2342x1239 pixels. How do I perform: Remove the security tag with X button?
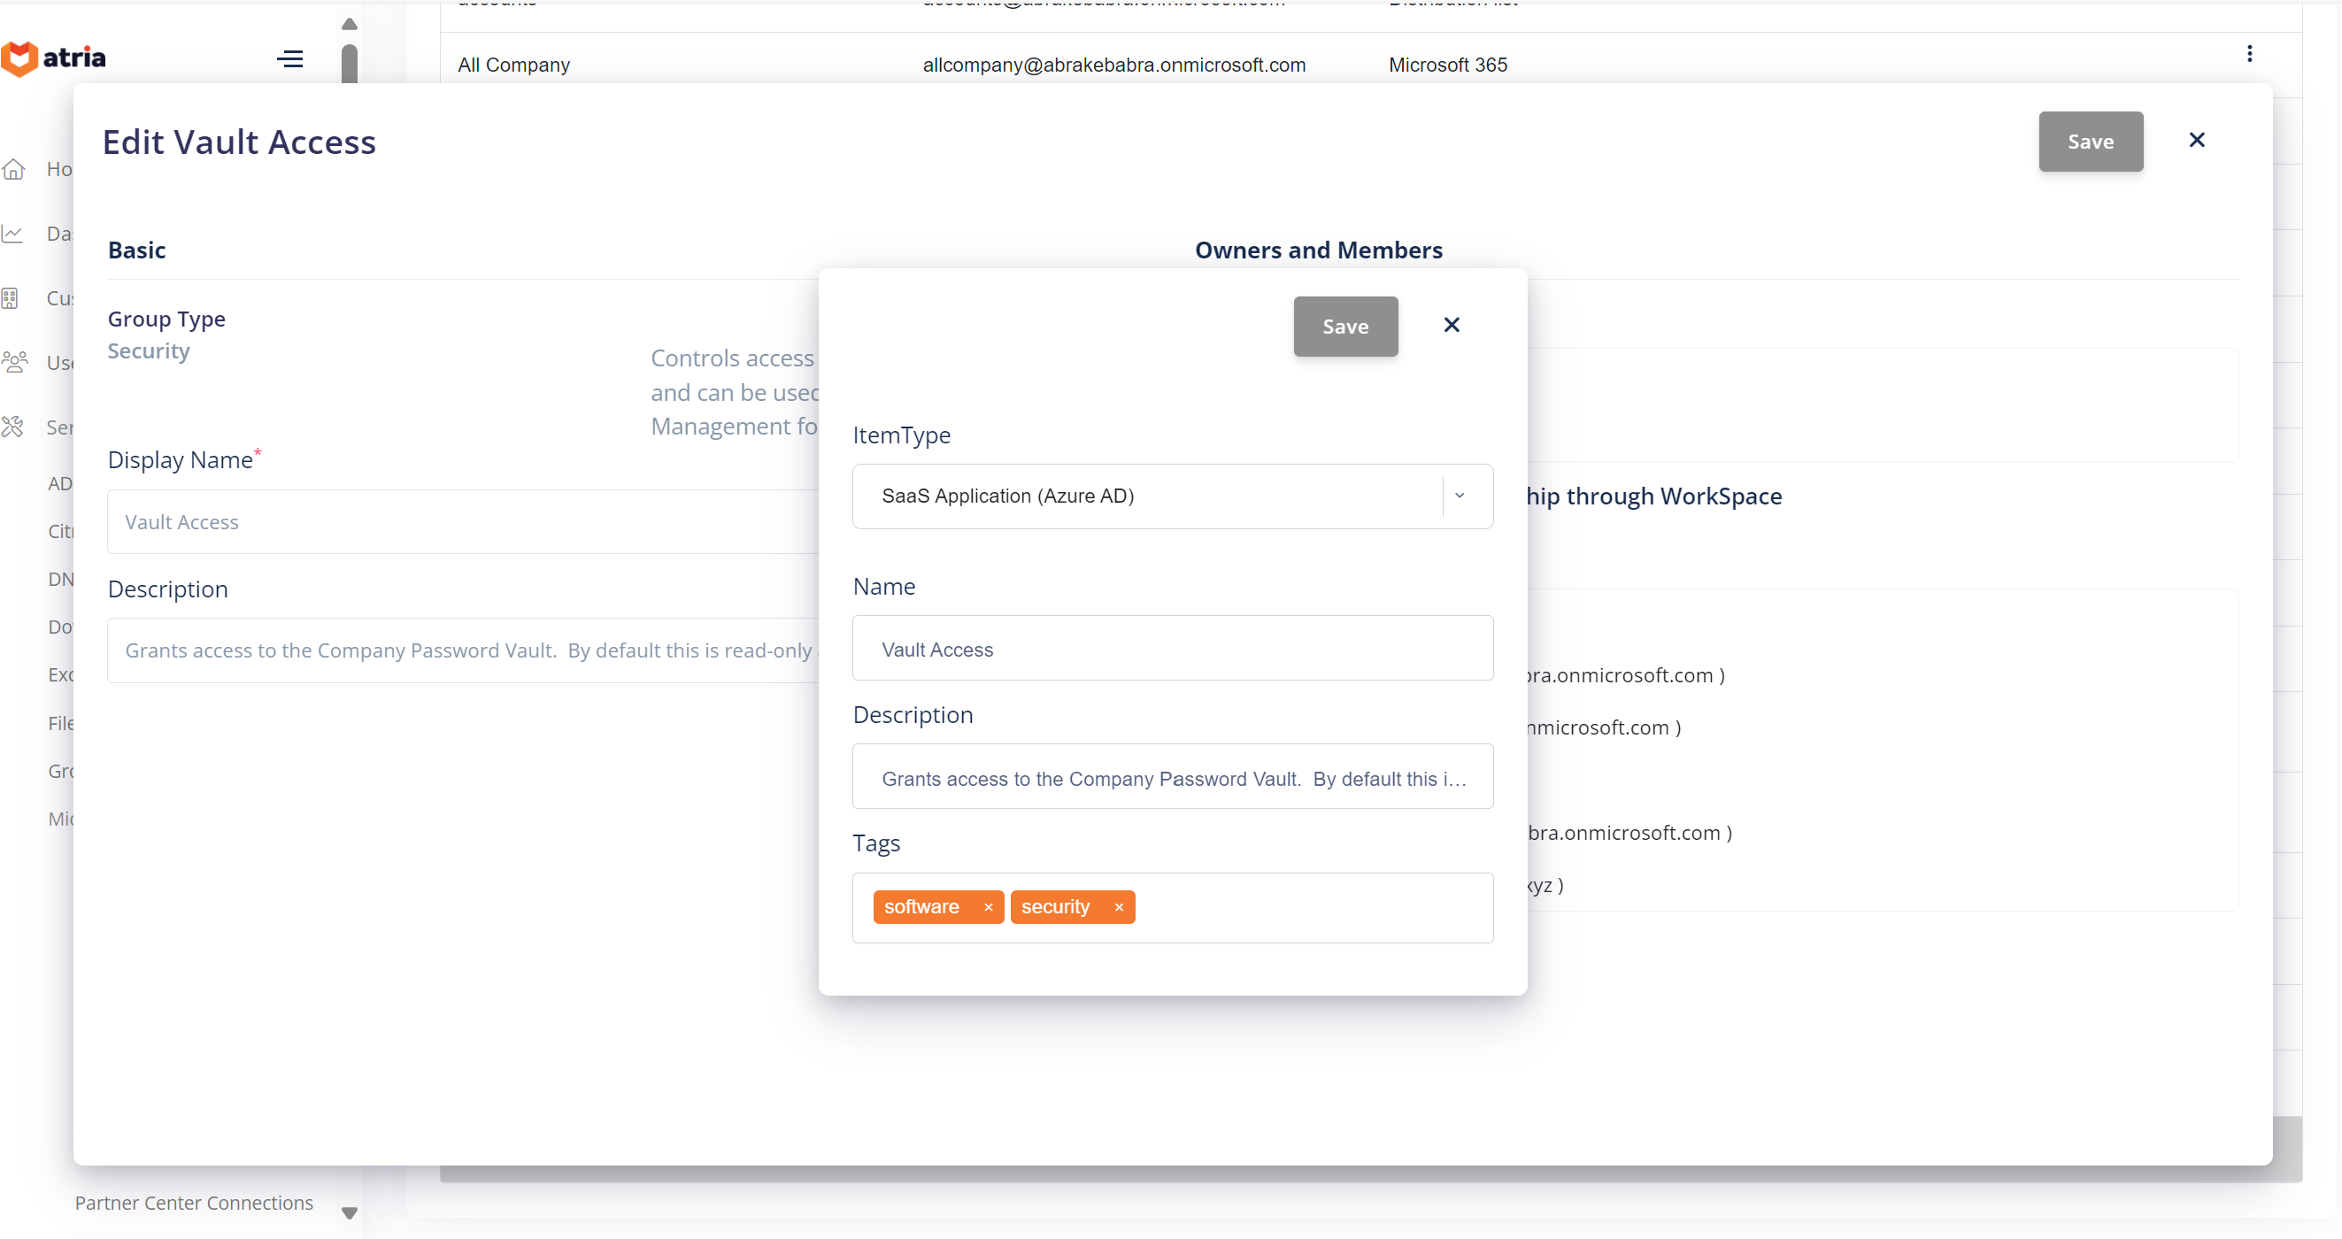[1119, 906]
